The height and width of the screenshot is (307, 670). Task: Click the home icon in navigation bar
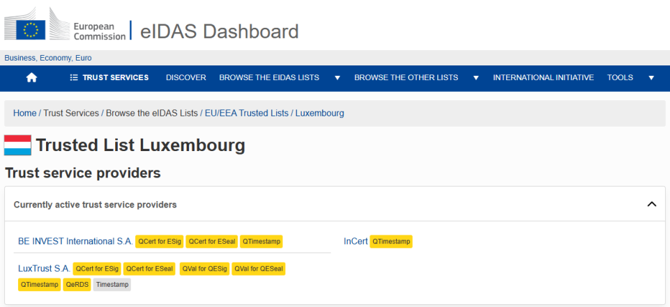pos(31,78)
